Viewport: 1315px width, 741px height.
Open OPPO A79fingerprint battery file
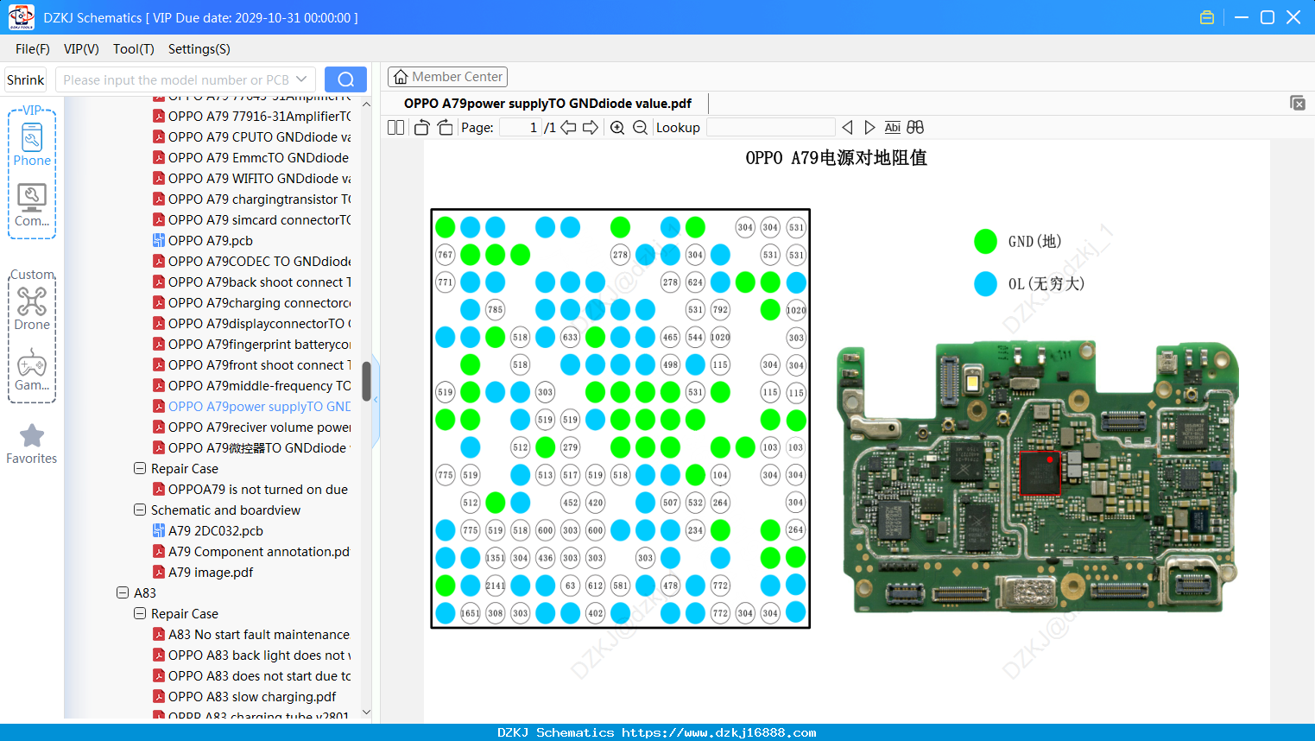tap(252, 345)
